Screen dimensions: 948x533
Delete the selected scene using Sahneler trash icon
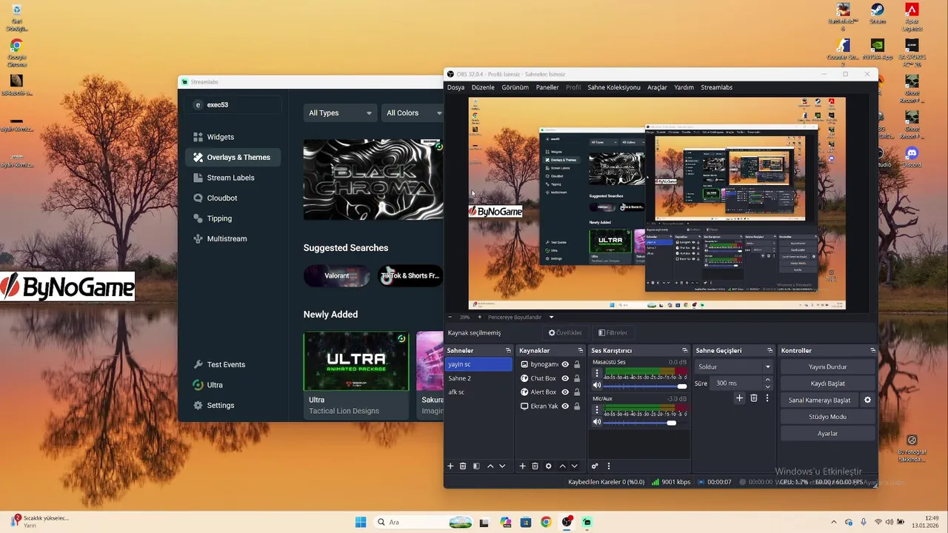pos(463,466)
